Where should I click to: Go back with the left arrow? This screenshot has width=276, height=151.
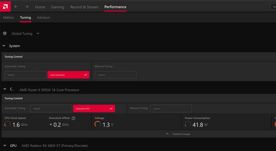click(x=16, y=7)
